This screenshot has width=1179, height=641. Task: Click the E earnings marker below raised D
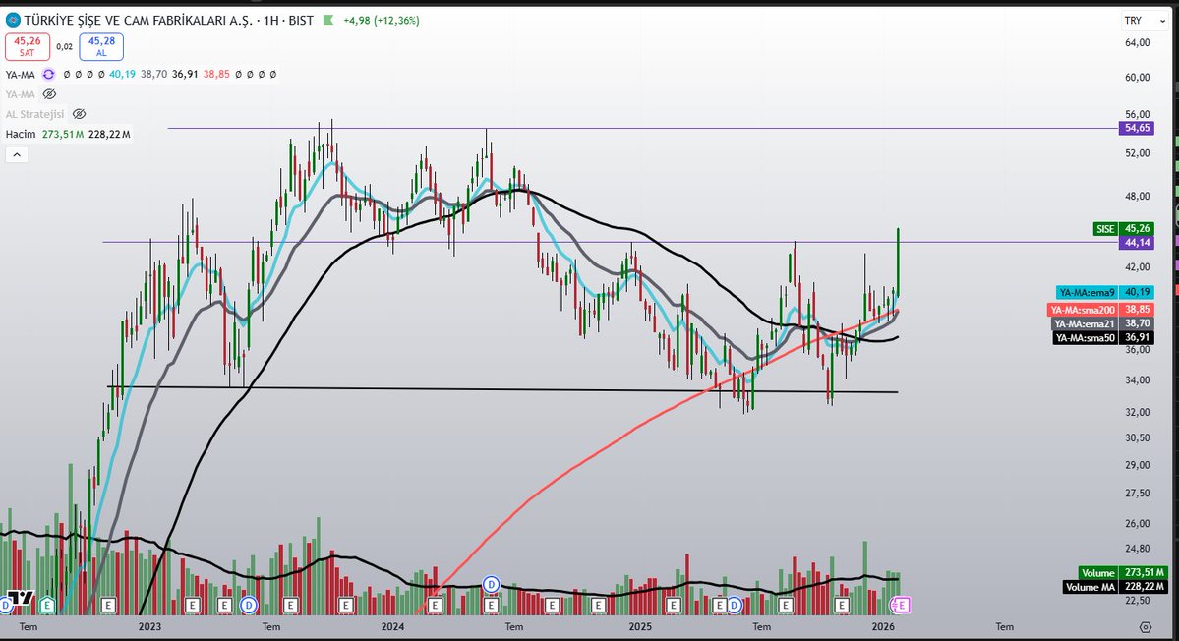(491, 605)
